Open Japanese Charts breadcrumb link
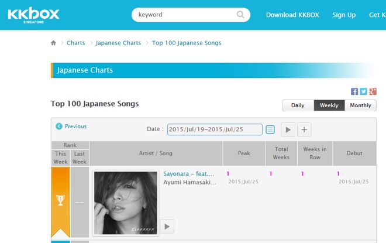 pyautogui.click(x=118, y=43)
